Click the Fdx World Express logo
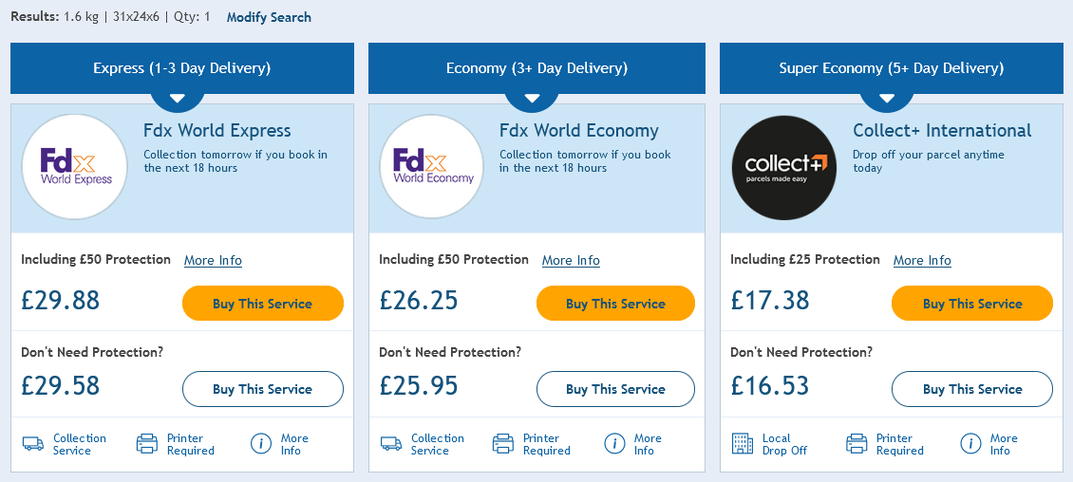Viewport: 1073px width, 482px height. 75,167
